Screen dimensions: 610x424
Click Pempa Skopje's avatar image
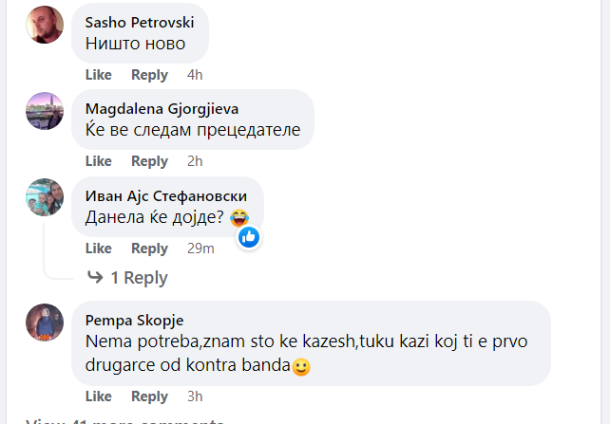click(x=45, y=323)
